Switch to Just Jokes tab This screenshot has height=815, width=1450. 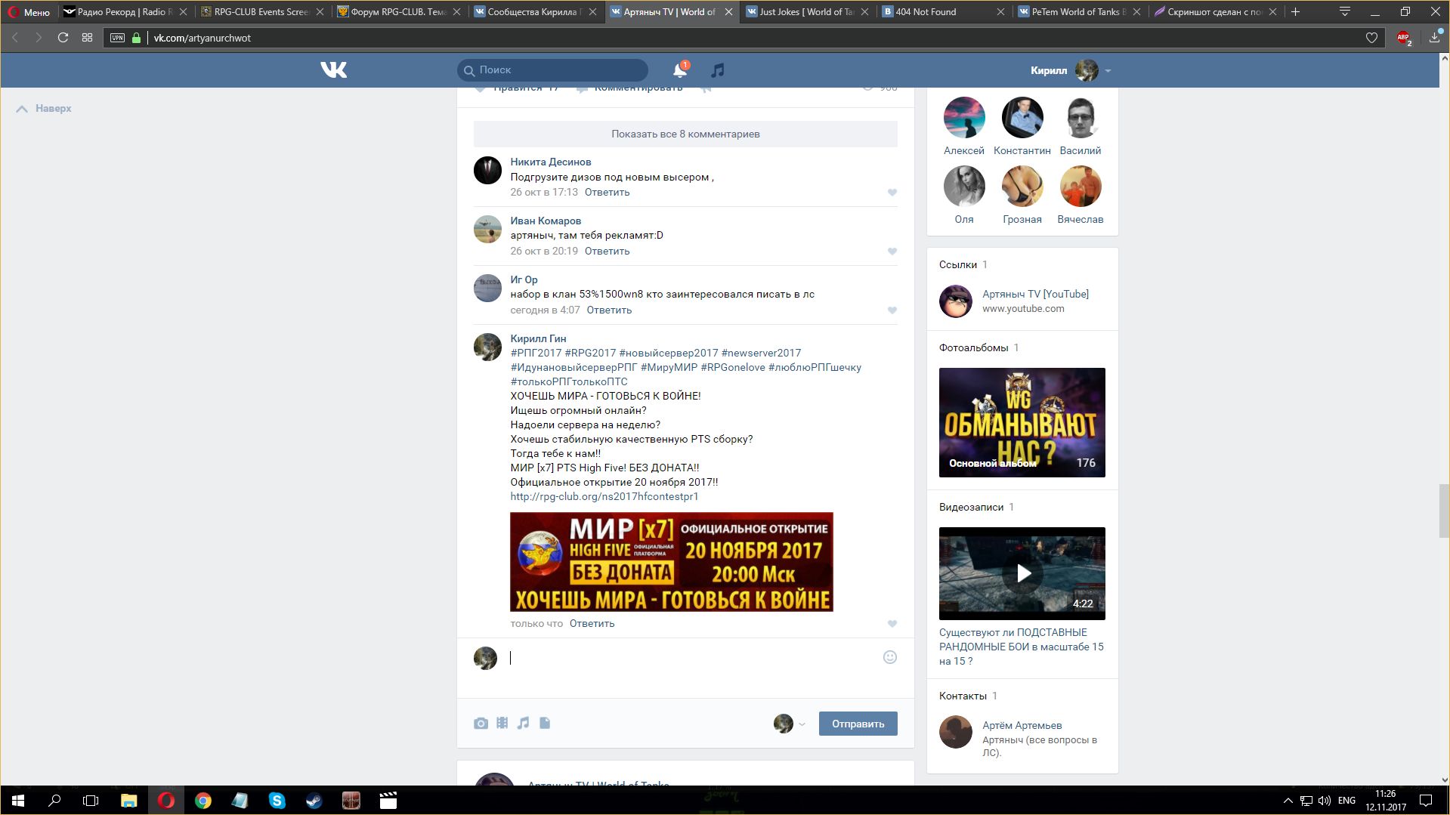click(808, 12)
